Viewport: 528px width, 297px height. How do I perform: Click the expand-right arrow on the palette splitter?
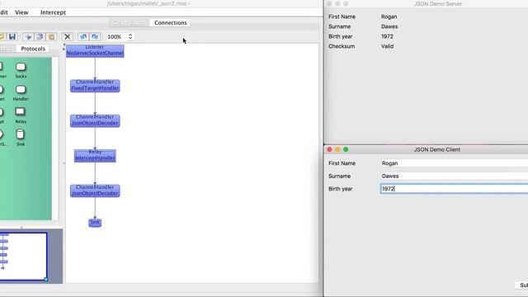pos(64,49)
